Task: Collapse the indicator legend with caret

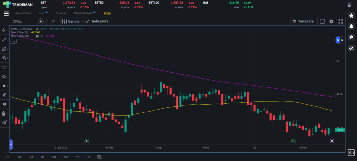Action: pyautogui.click(x=14, y=41)
